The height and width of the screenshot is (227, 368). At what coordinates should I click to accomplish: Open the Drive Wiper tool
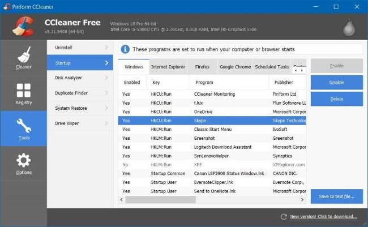[x=79, y=123]
